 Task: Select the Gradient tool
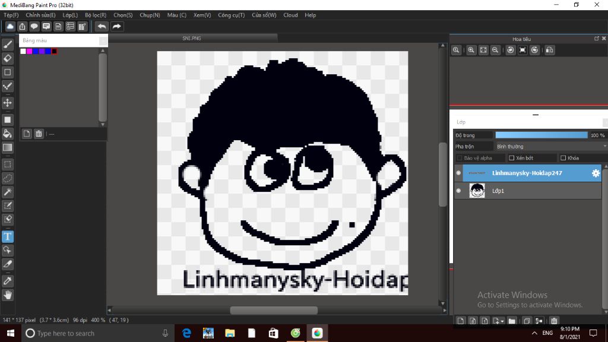tap(7, 148)
